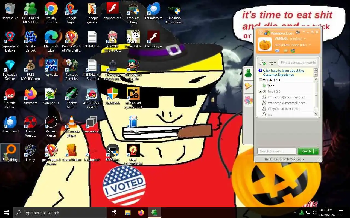The image size is (350, 218).
Task: Select the fat like darkok icon
Action: pyautogui.click(x=31, y=41)
